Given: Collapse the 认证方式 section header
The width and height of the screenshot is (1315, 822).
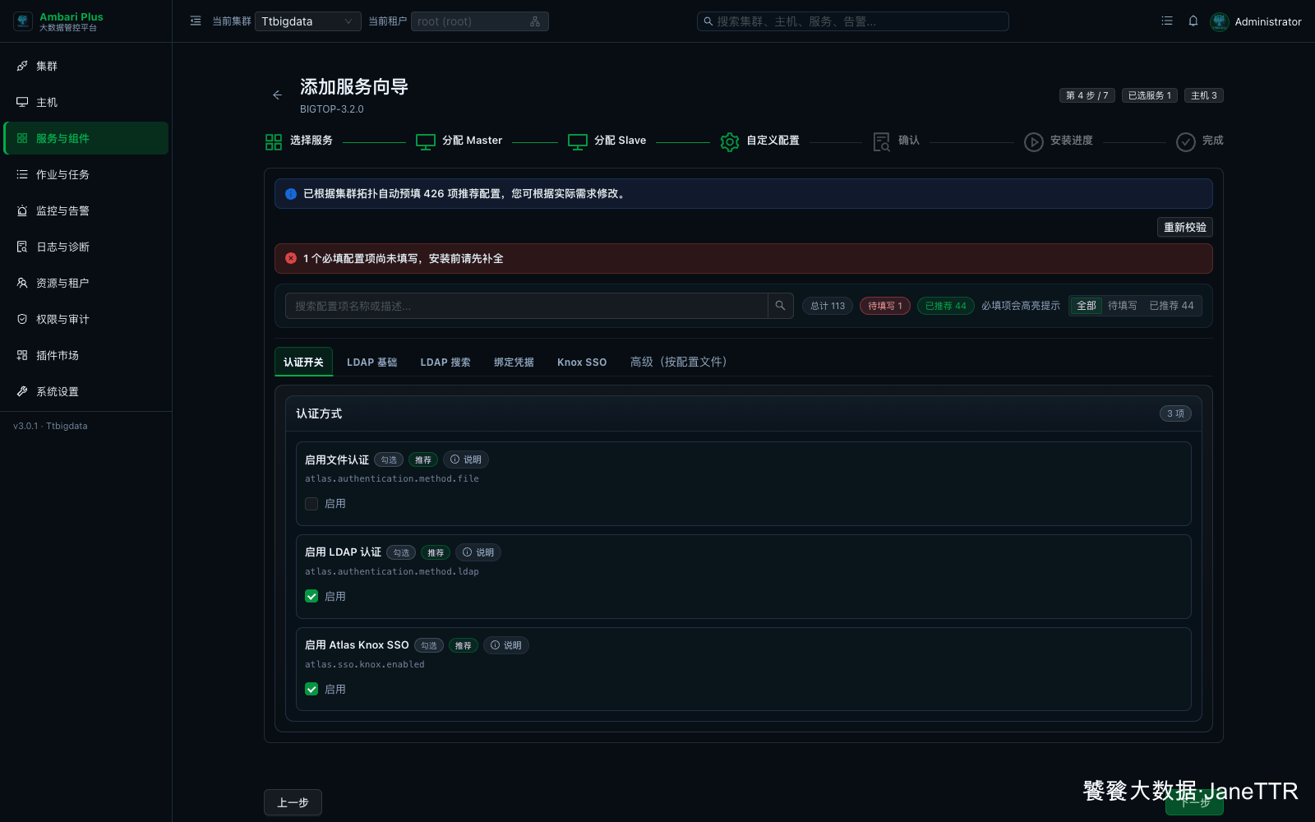Looking at the screenshot, I should point(744,413).
